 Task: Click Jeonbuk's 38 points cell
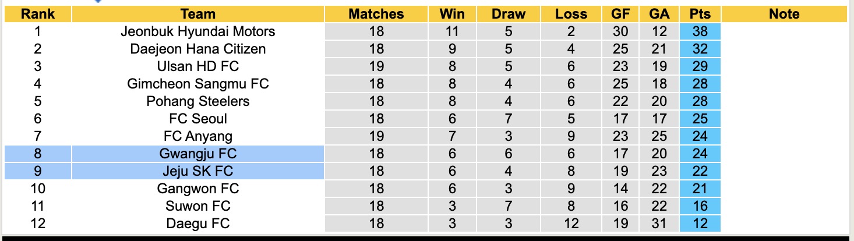pos(700,31)
